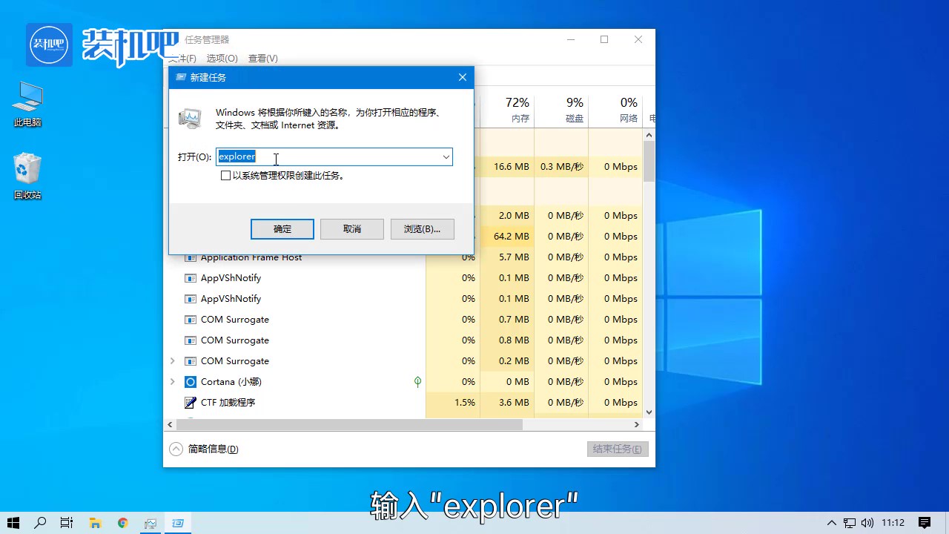
Task: Open the 查看(V) menu
Action: point(263,58)
